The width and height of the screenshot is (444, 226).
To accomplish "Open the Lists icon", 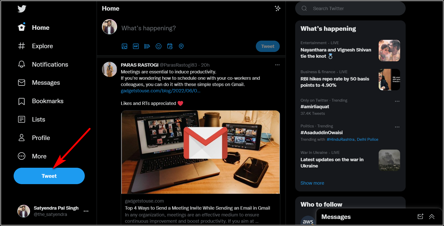I will pos(22,119).
